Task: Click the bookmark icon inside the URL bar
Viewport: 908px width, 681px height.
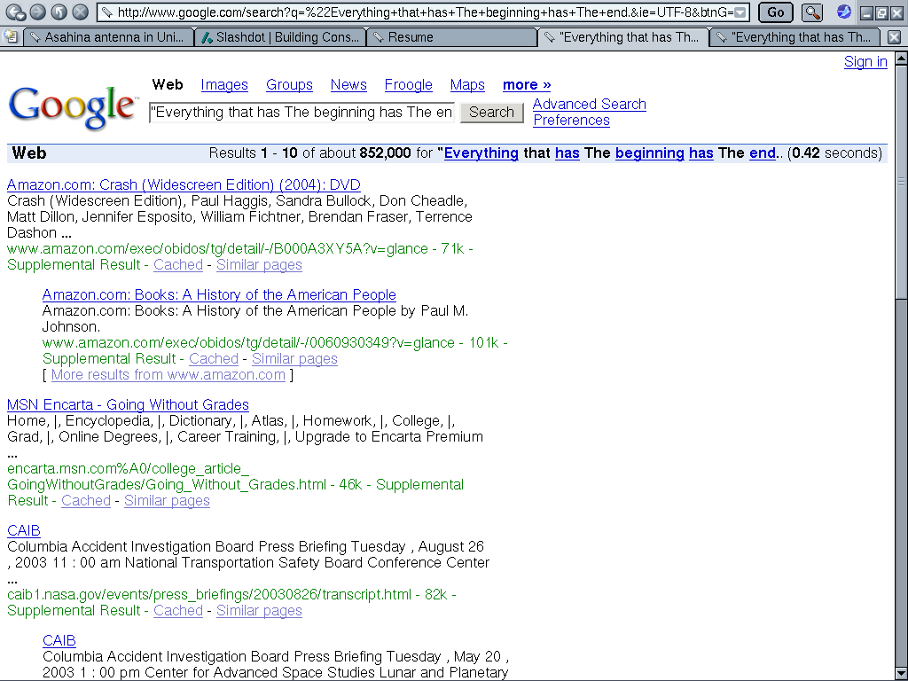Action: (107, 12)
